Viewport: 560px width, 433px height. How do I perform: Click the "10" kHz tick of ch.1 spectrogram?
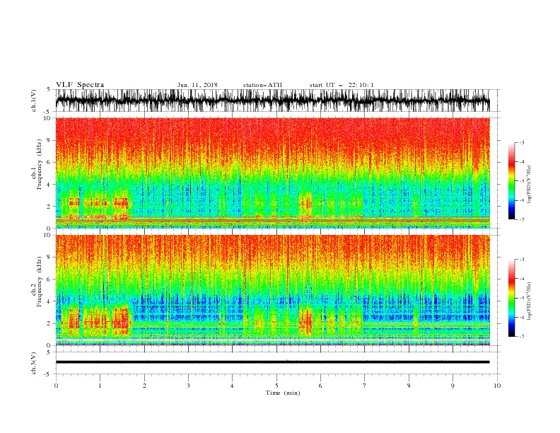coord(47,118)
